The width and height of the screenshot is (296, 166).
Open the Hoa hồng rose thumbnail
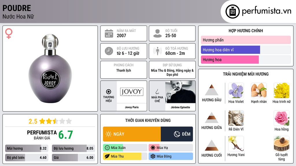point(282,118)
